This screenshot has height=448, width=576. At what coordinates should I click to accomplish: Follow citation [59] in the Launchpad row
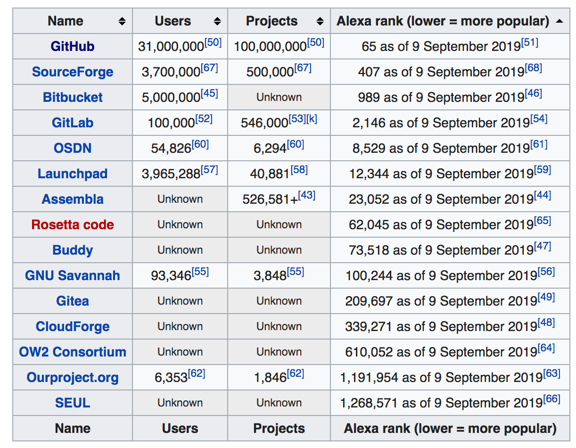click(543, 170)
